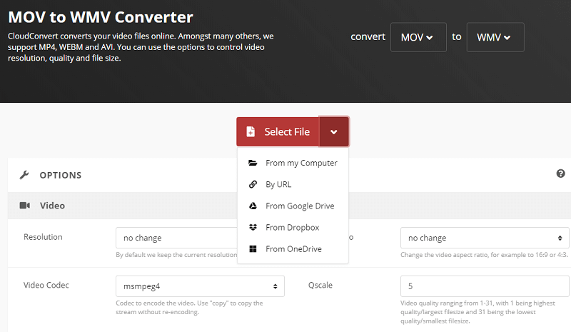Click the open folder icon in menu

253,163
